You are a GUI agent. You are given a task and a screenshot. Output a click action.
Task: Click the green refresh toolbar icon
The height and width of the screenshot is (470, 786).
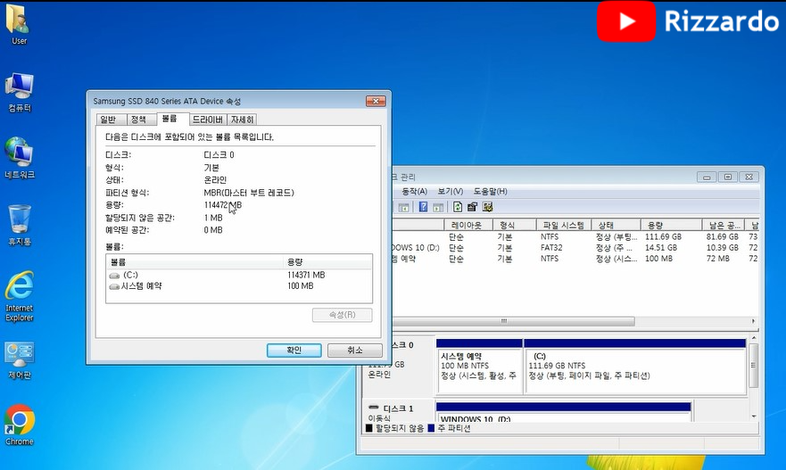pos(457,207)
